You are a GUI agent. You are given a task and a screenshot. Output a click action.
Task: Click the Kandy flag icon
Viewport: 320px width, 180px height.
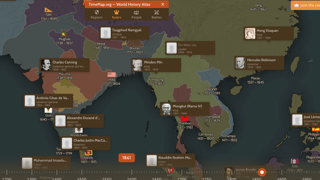[88, 153]
